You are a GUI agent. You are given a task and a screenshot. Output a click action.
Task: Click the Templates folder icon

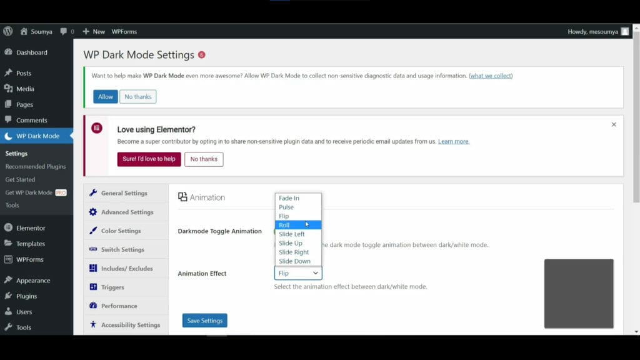(9, 243)
